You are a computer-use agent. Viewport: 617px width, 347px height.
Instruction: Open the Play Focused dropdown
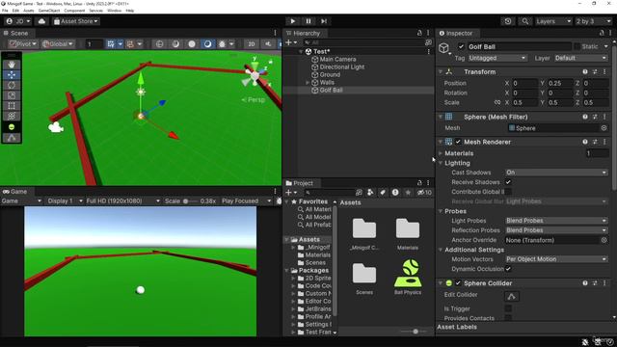pos(246,201)
